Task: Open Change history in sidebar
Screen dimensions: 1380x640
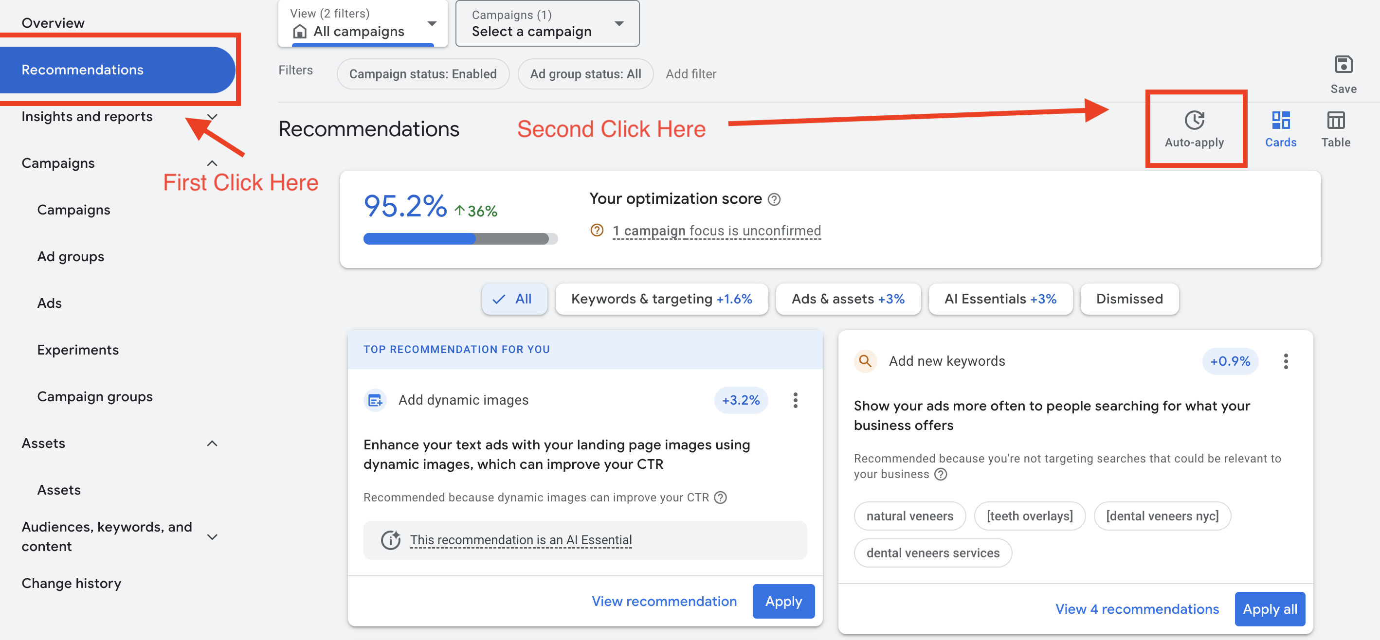Action: [71, 583]
